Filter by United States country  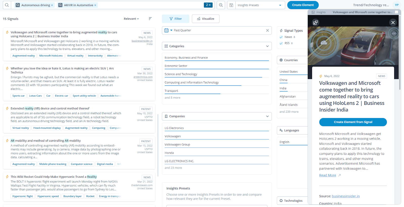pyautogui.click(x=289, y=72)
